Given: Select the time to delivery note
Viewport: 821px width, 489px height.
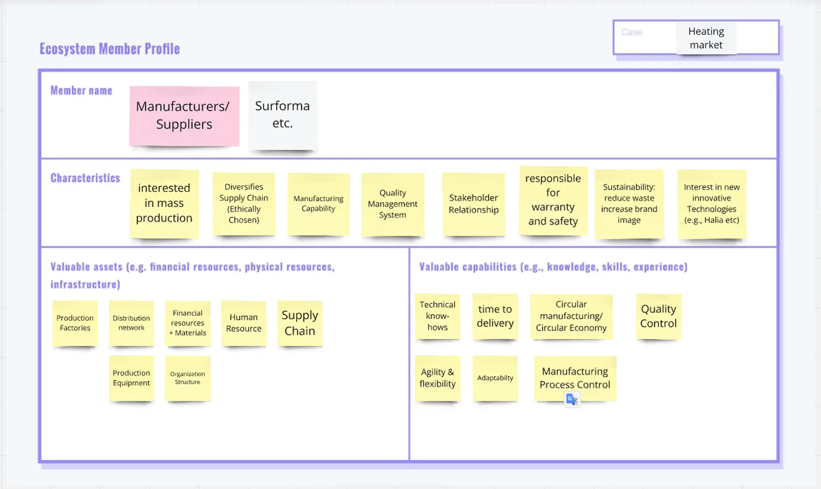Looking at the screenshot, I should pos(495,316).
